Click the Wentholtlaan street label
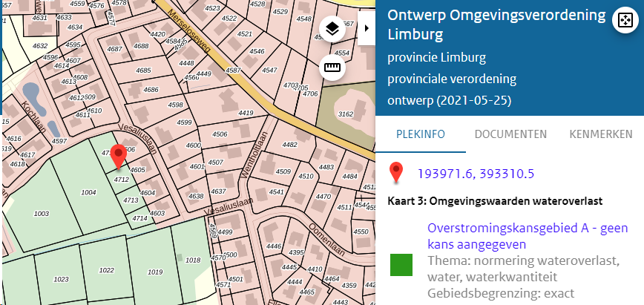 point(254,154)
